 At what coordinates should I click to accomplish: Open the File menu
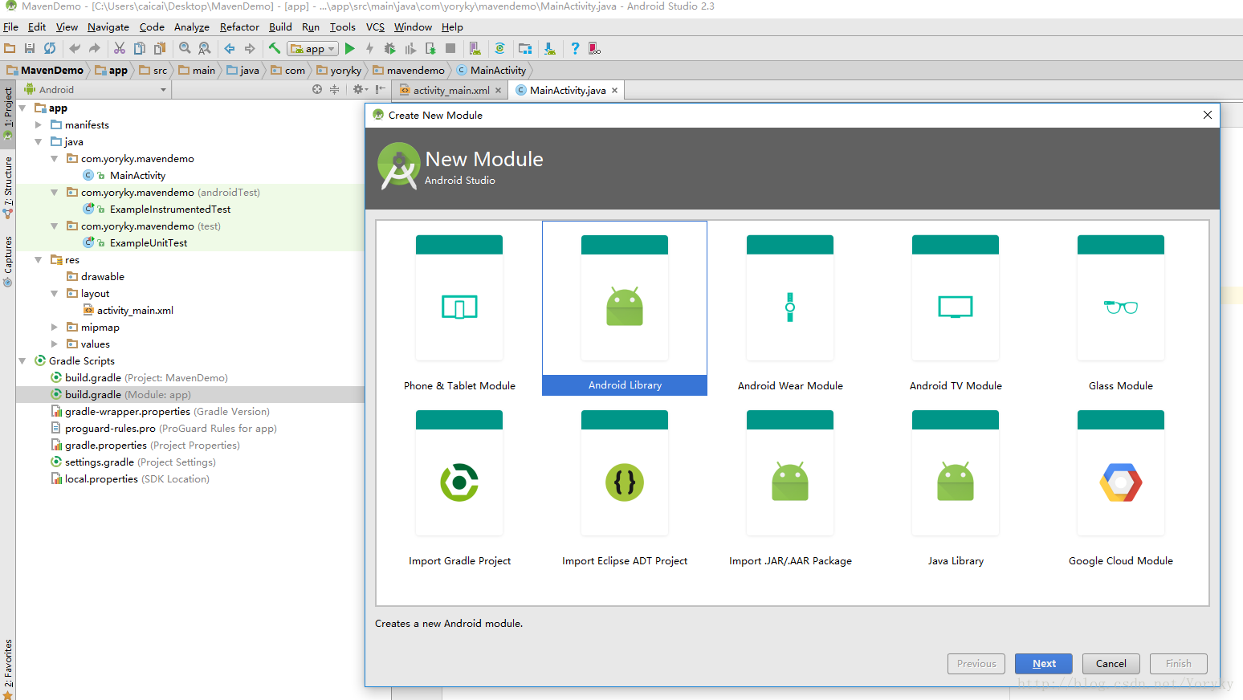(10, 26)
